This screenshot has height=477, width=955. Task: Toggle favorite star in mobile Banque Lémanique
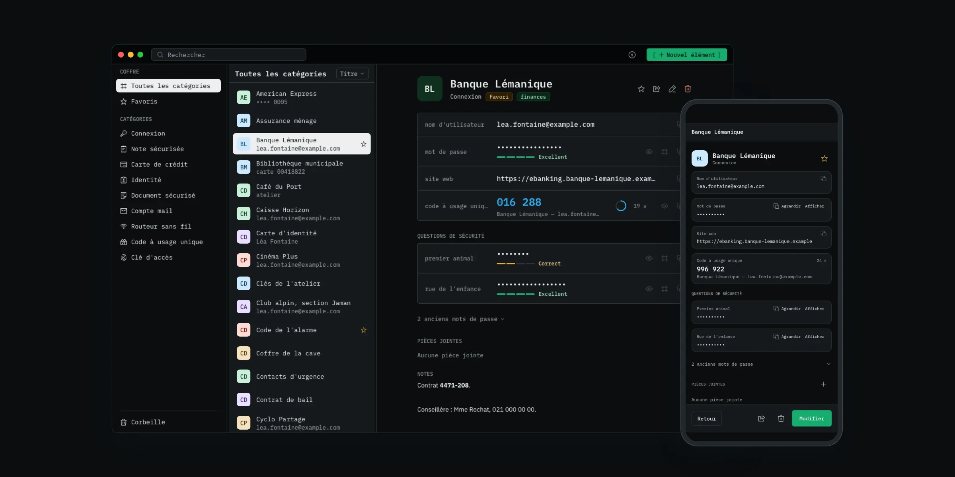pos(824,159)
